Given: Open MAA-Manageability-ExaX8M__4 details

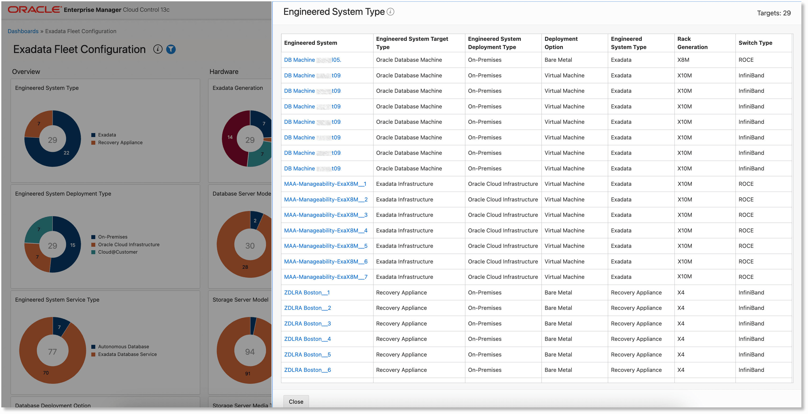Looking at the screenshot, I should tap(326, 231).
